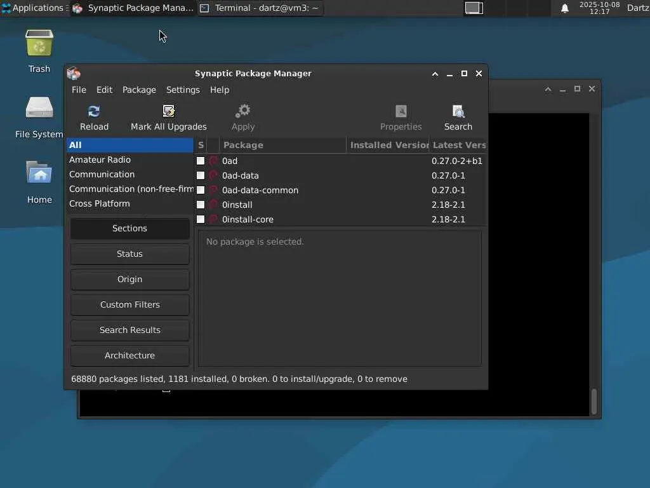Open the File menu

coord(79,90)
